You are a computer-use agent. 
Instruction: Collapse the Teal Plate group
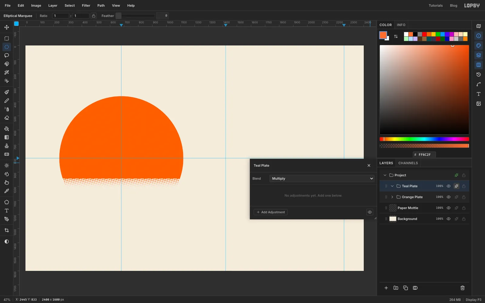(392, 186)
